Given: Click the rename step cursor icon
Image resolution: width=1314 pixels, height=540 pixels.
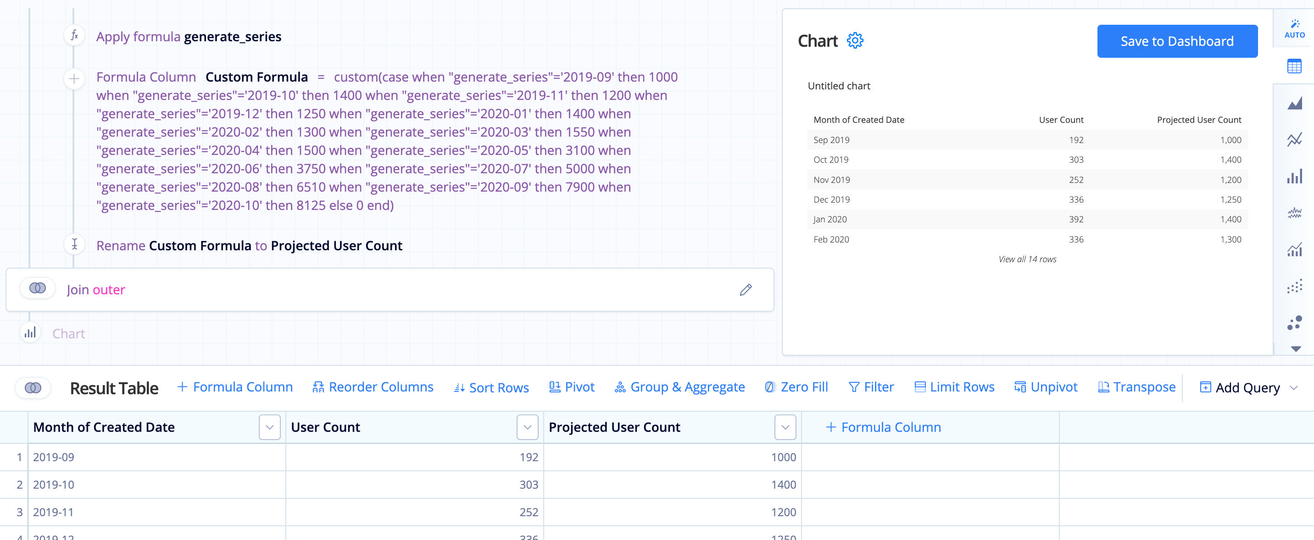Looking at the screenshot, I should [x=74, y=244].
